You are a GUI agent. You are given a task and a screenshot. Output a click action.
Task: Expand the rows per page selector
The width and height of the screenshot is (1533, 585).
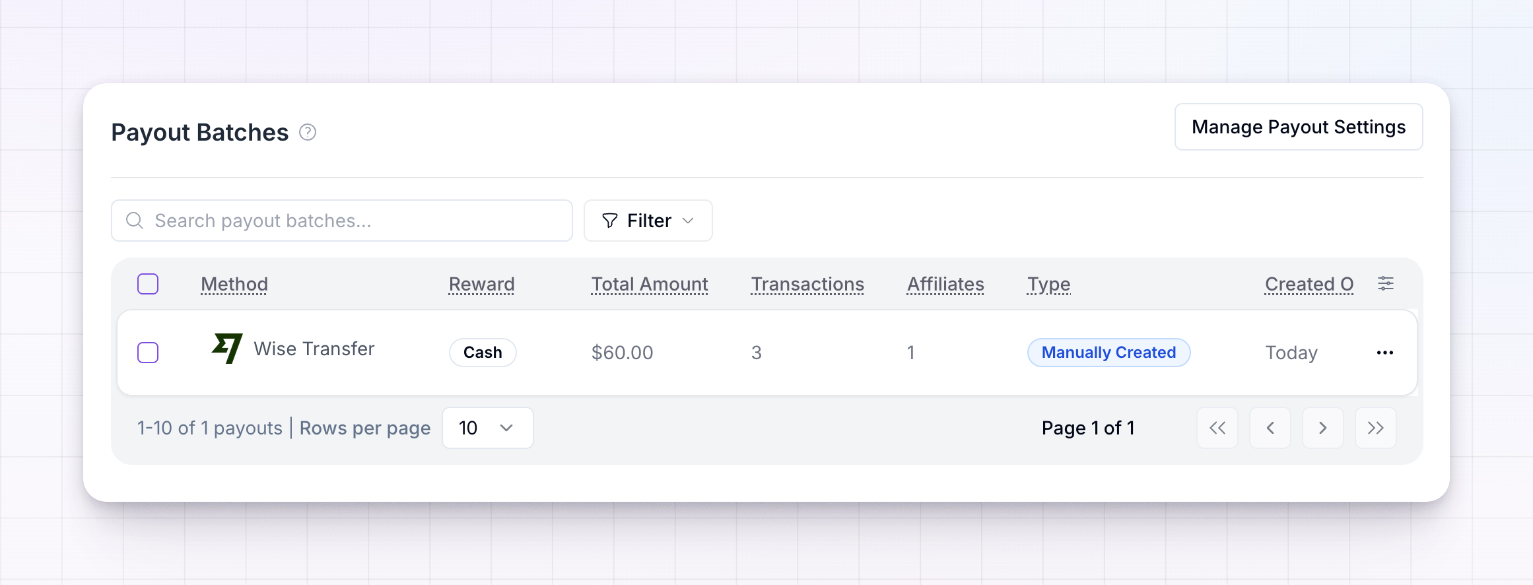(x=488, y=428)
